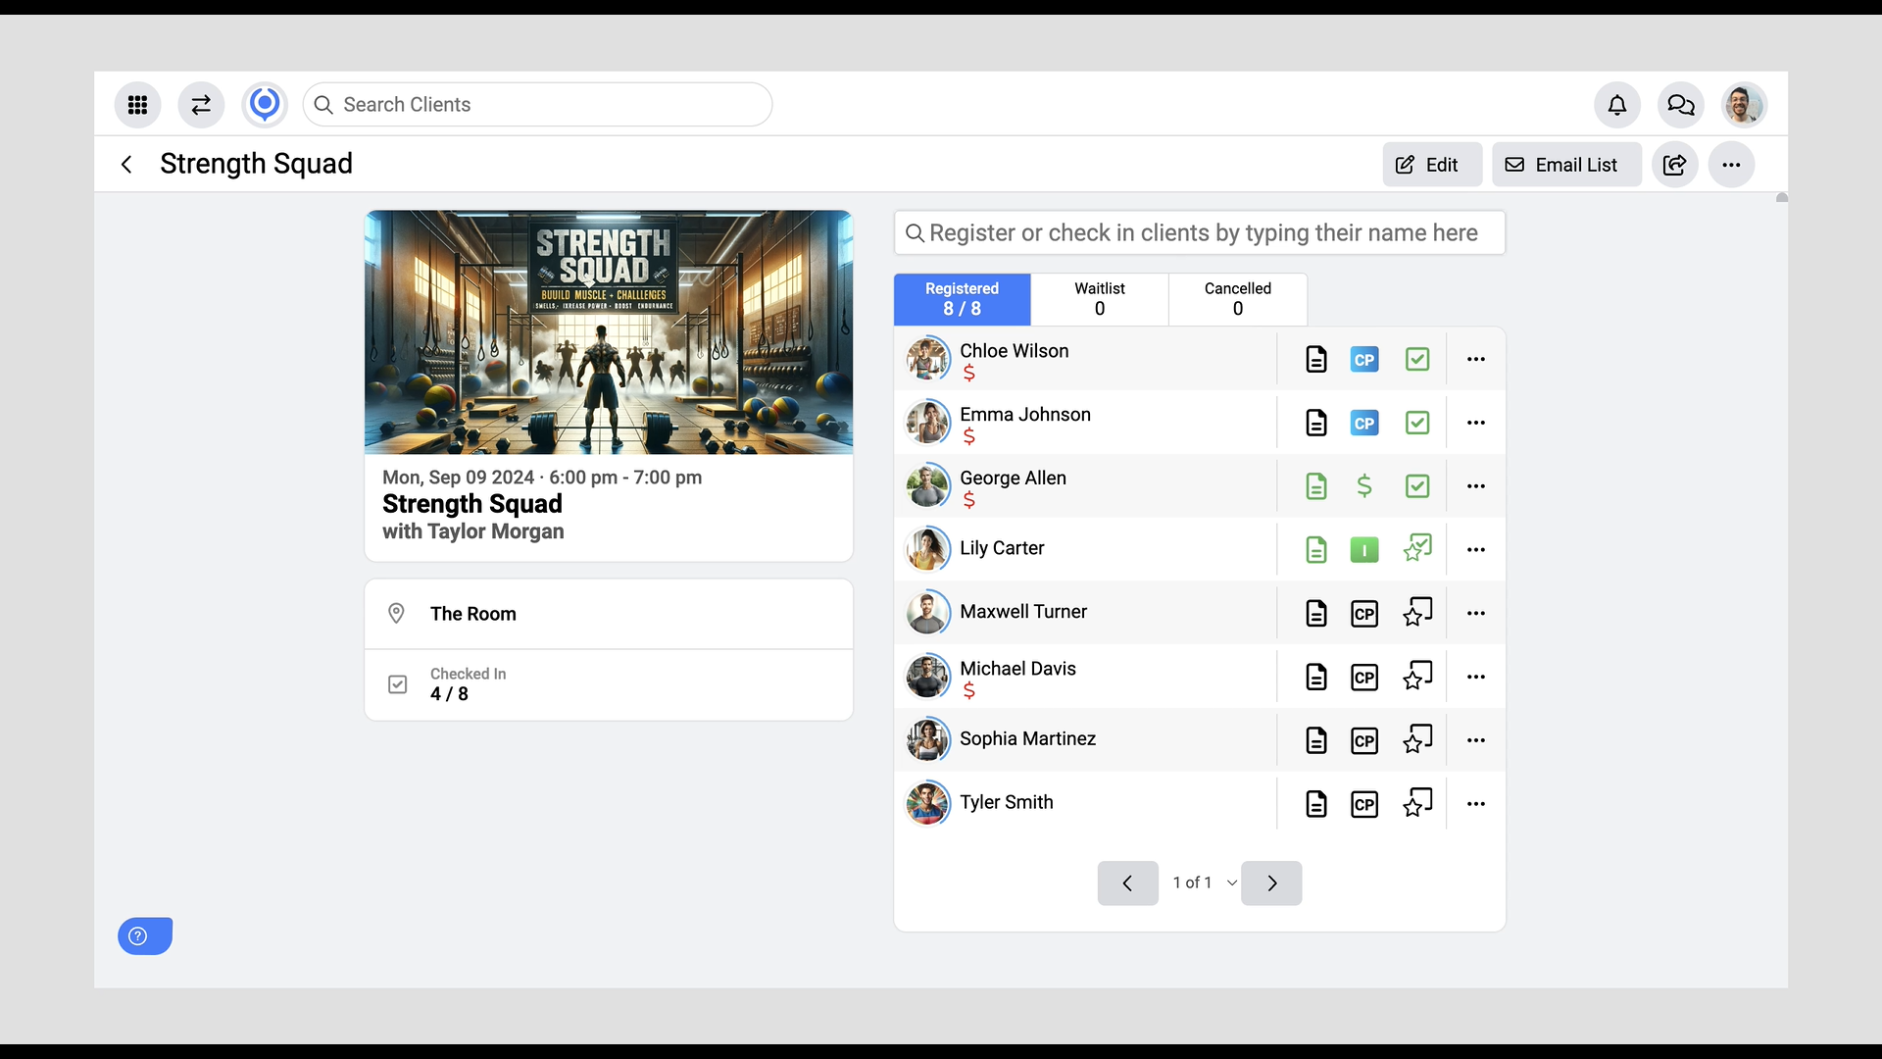Click the share export icon

coord(1675,165)
